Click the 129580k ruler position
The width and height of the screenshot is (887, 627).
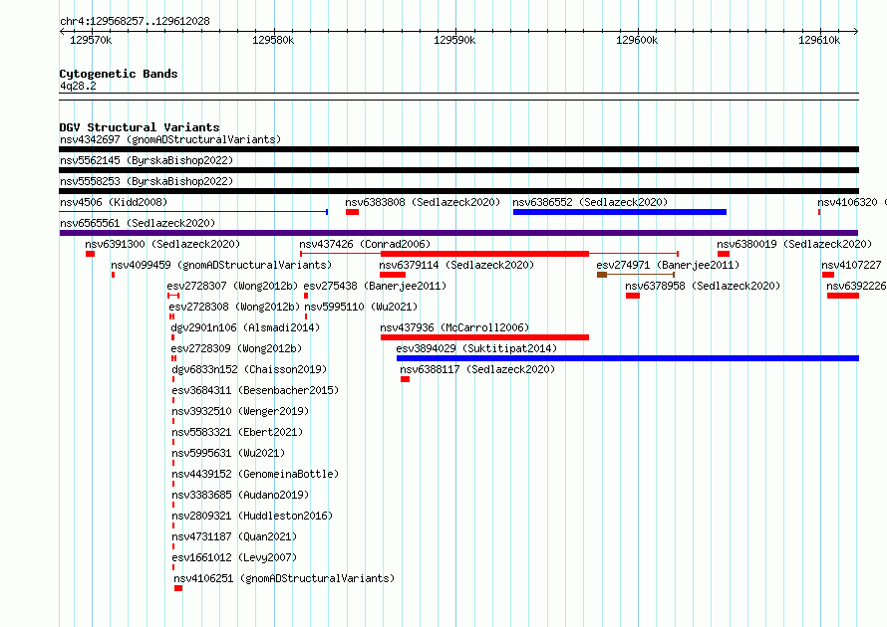click(273, 40)
